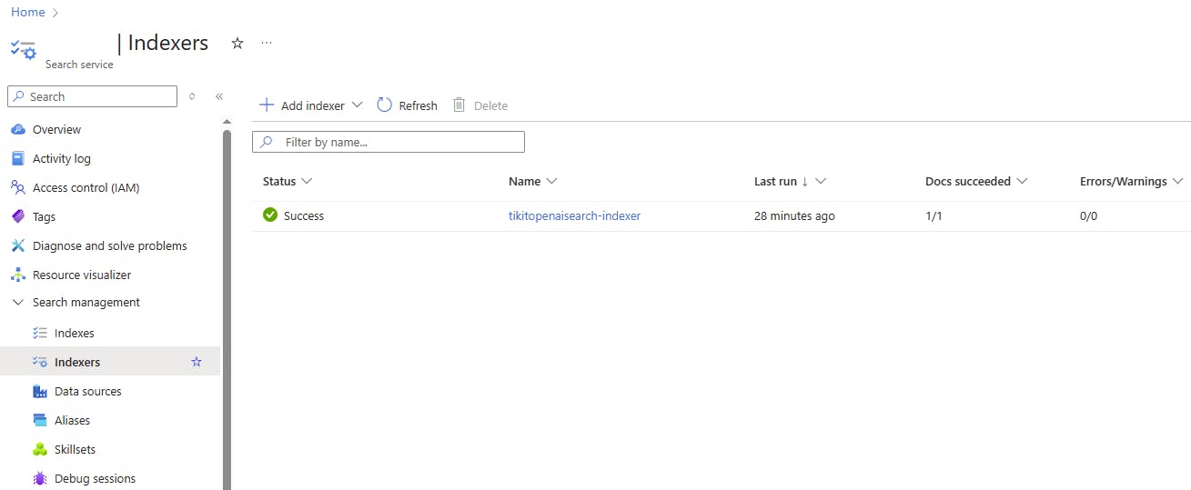This screenshot has height=490, width=1191.
Task: Click the Resource visualizer icon
Action: tap(17, 275)
